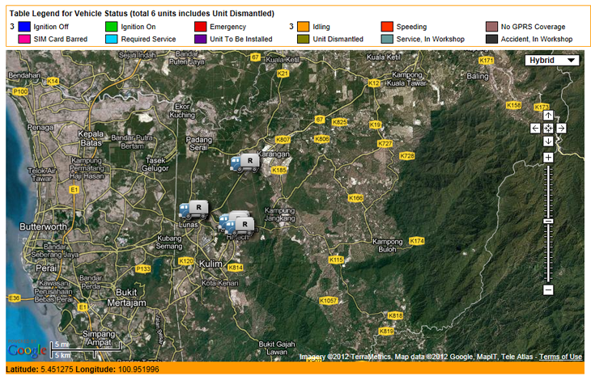Recenter map using the center pan button
The height and width of the screenshot is (376, 591).
pos(548,128)
